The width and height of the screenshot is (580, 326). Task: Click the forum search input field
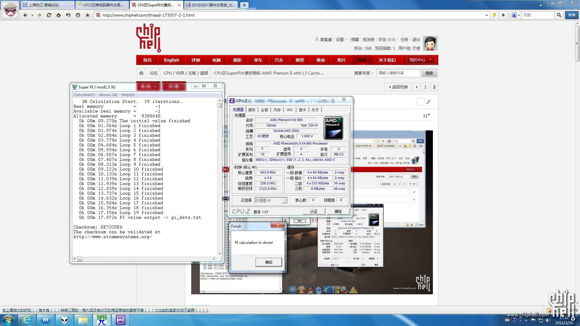point(398,73)
